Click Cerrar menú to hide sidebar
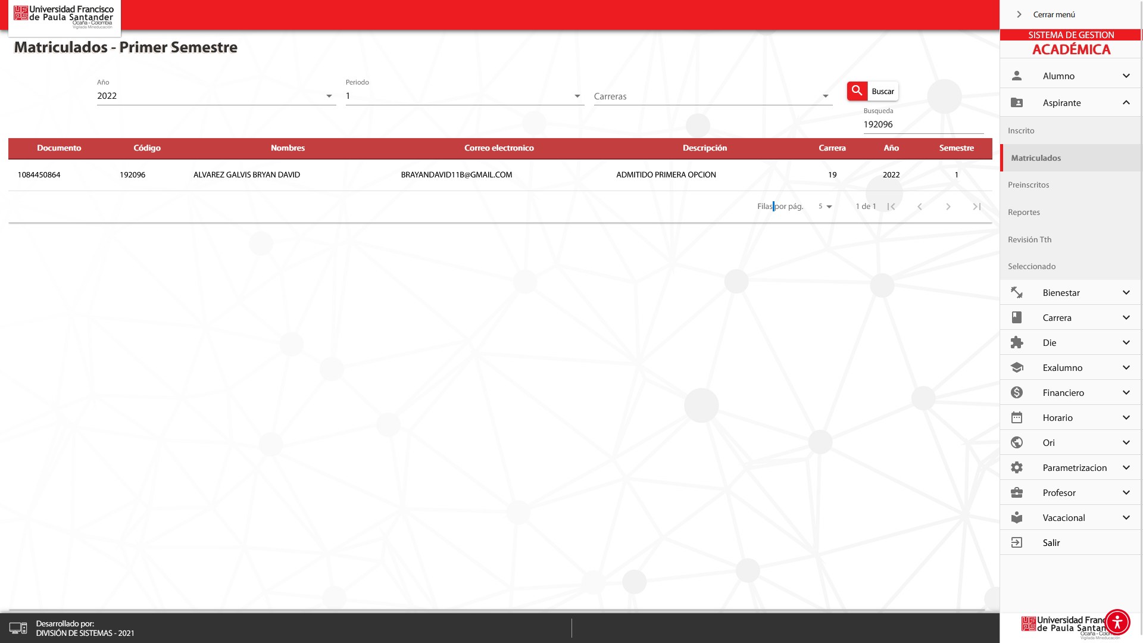This screenshot has width=1143, height=643. pos(1053,14)
